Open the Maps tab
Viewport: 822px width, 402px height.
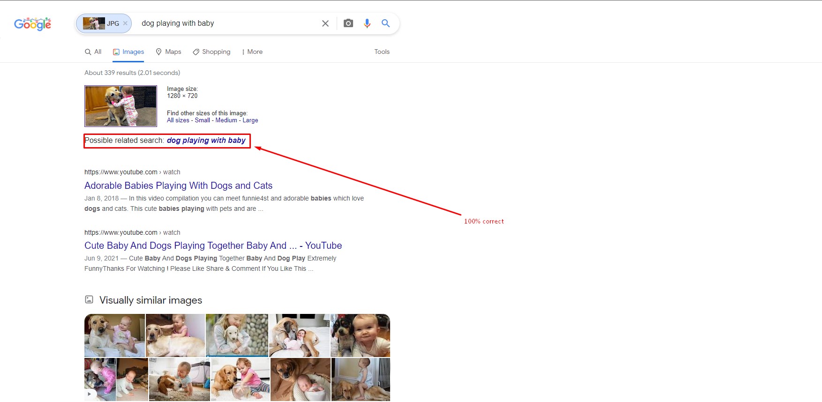pos(168,52)
